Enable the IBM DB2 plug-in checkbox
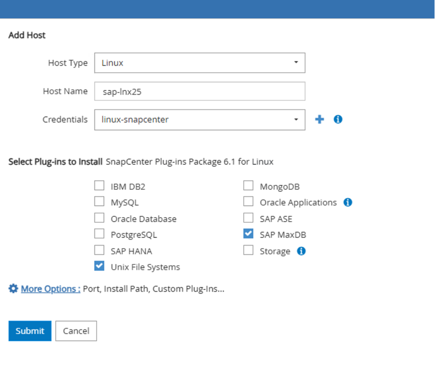This screenshot has height=370, width=435. pos(99,186)
